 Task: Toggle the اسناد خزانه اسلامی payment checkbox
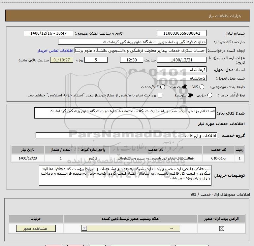click(160, 95)
